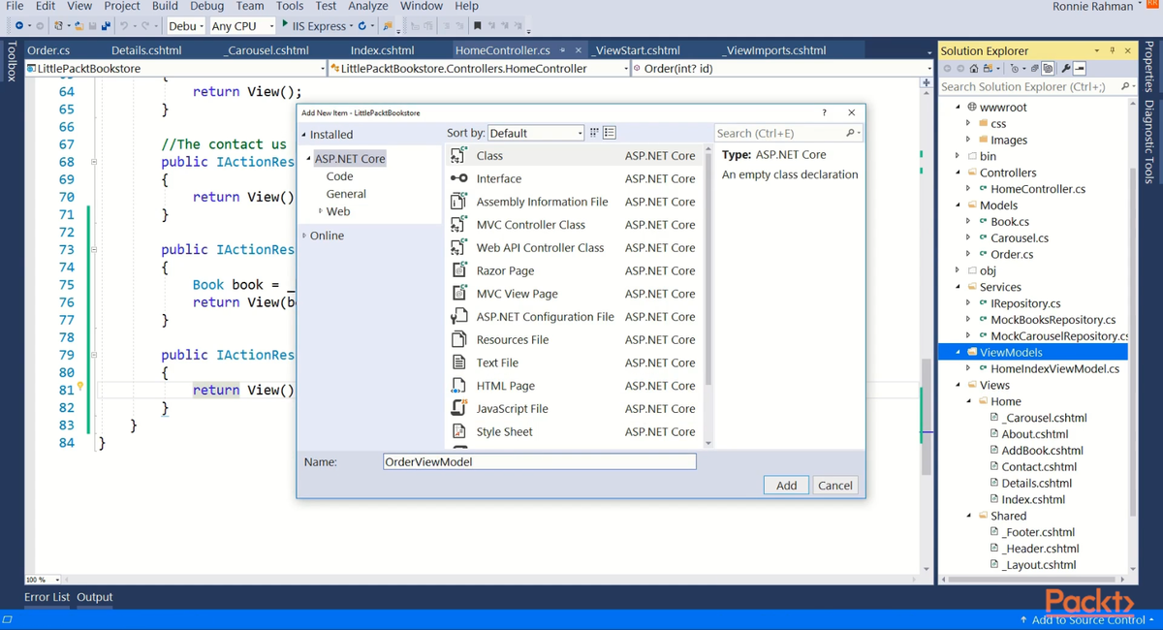Collapse the Installed node in dialog
Image resolution: width=1163 pixels, height=630 pixels.
[303, 135]
